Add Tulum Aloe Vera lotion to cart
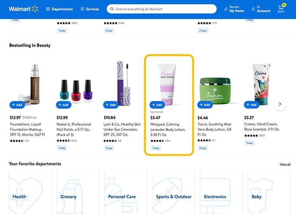 (x=205, y=105)
